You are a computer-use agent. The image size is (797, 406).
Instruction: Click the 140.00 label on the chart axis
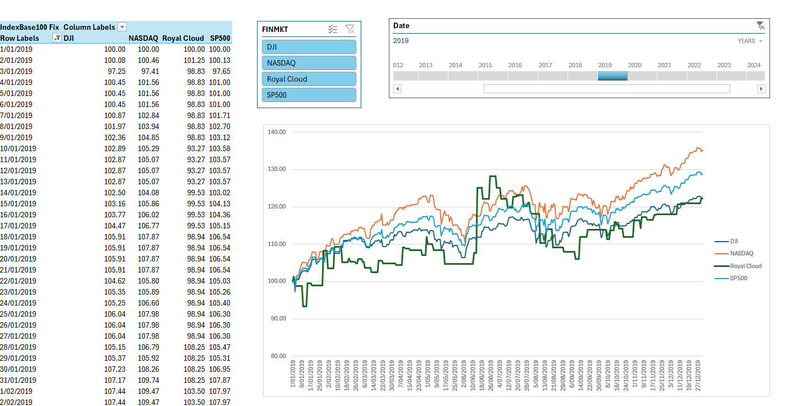[276, 132]
